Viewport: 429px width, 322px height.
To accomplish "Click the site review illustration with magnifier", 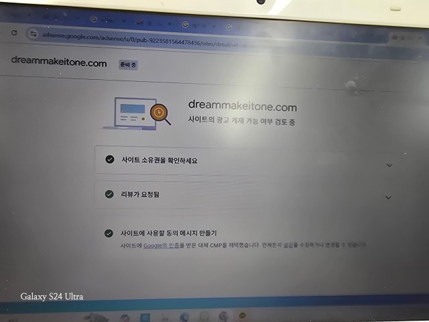I will coord(138,113).
